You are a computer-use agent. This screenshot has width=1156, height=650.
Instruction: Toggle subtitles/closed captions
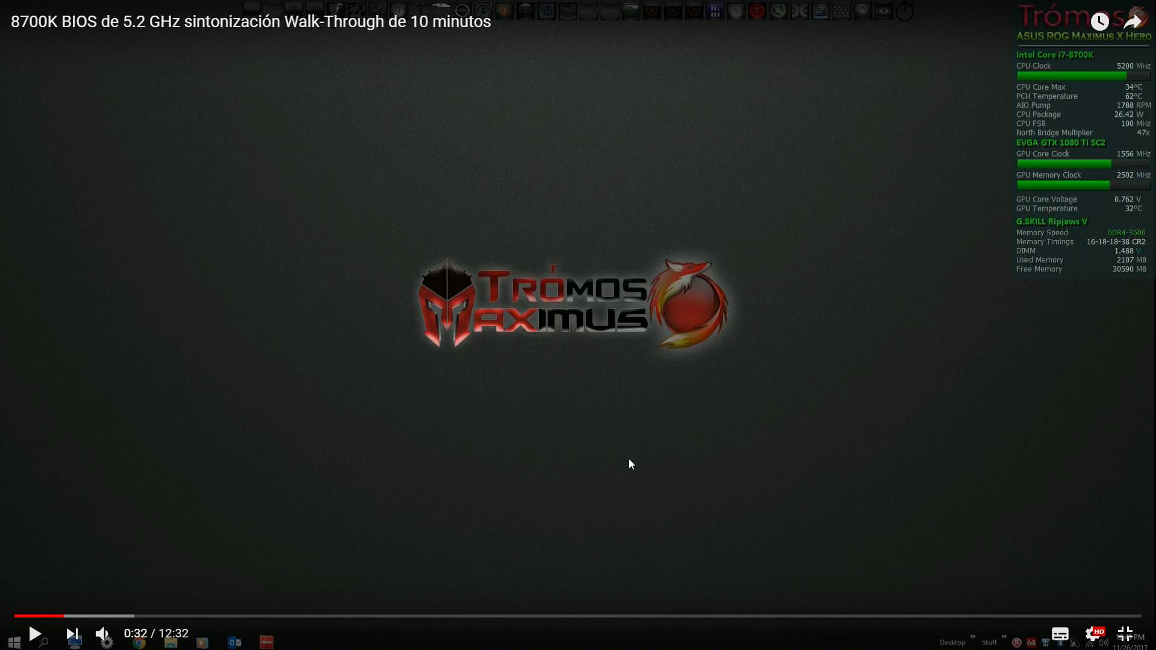pyautogui.click(x=1060, y=634)
